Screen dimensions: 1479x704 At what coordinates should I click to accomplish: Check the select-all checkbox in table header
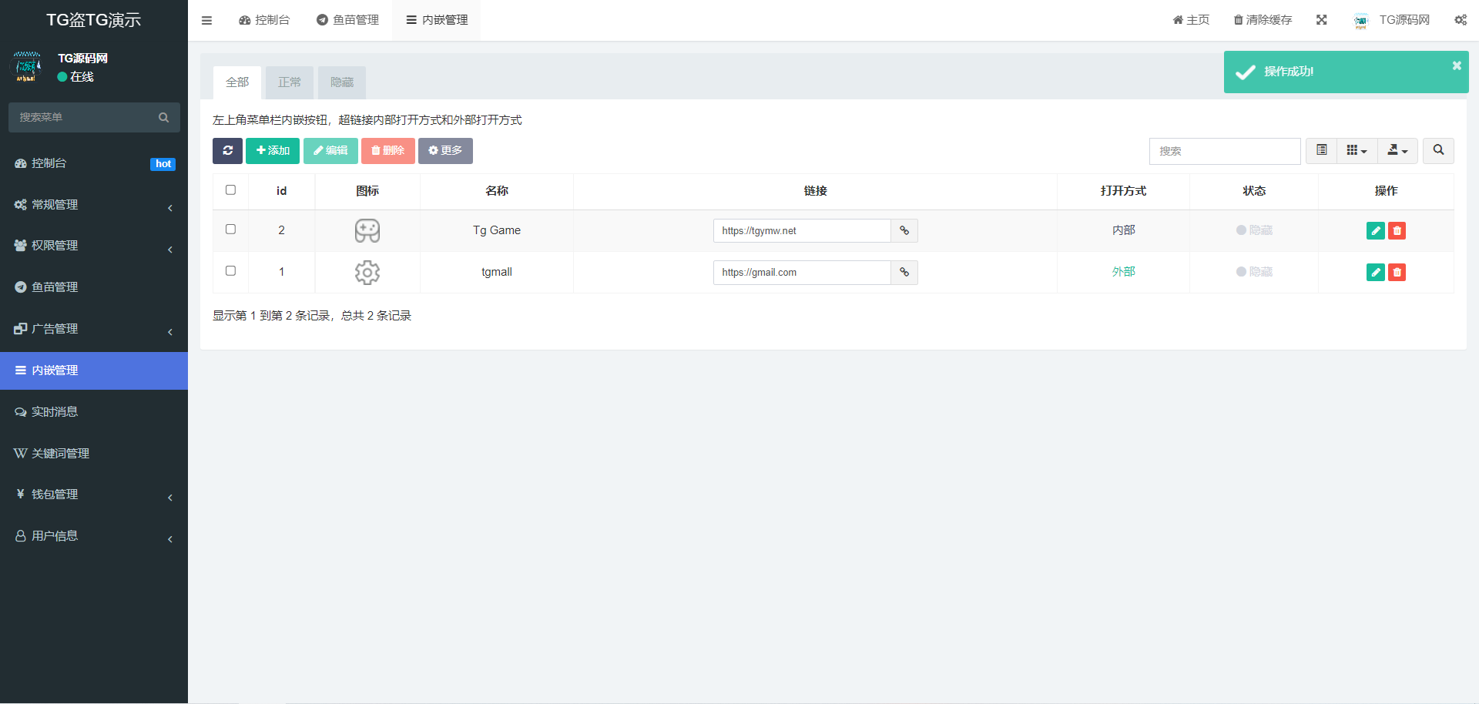[x=230, y=190]
